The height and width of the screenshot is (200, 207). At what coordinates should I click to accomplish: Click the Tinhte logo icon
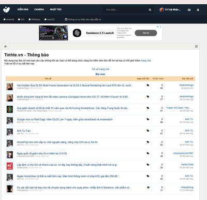[6, 9]
